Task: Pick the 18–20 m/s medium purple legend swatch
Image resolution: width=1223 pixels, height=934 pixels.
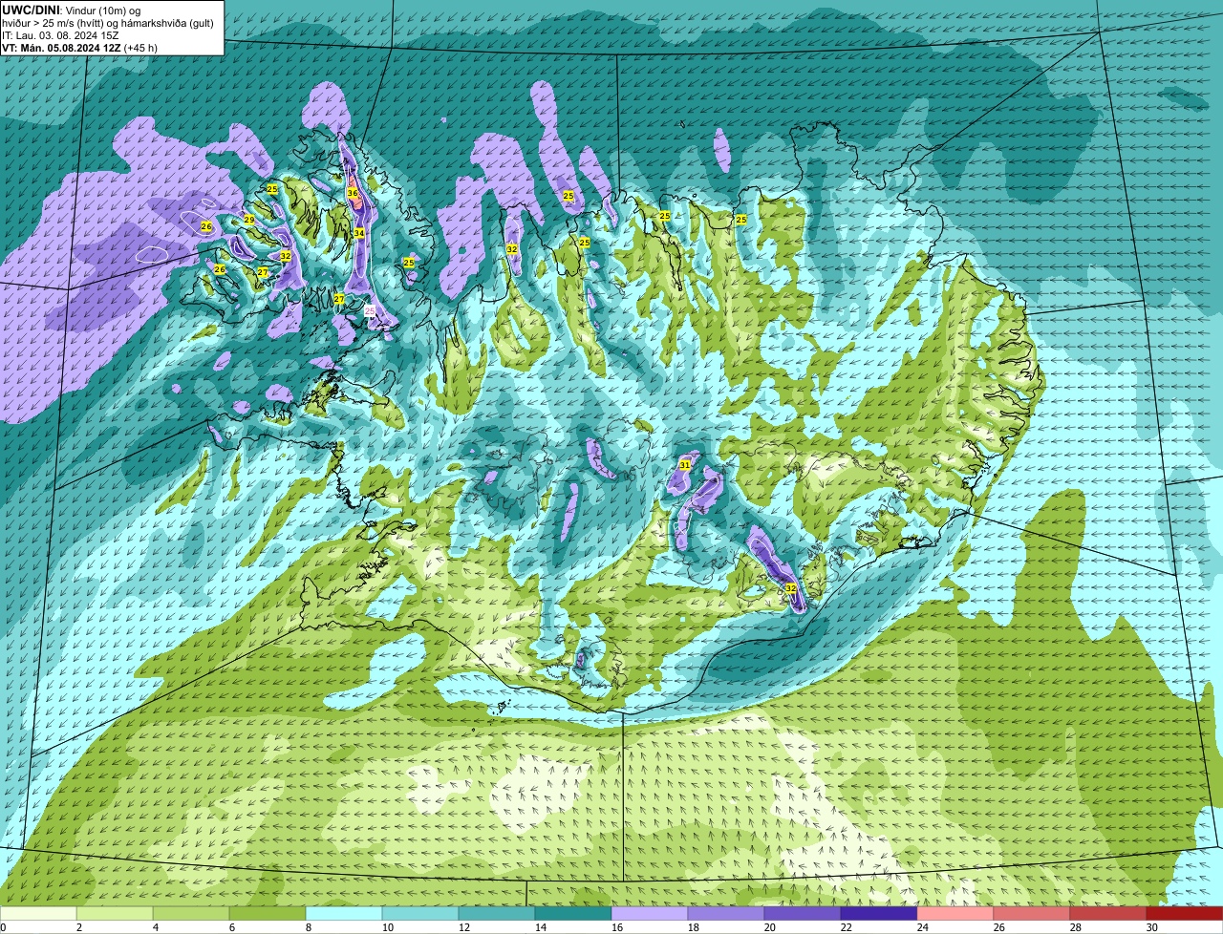Action: tap(726, 913)
